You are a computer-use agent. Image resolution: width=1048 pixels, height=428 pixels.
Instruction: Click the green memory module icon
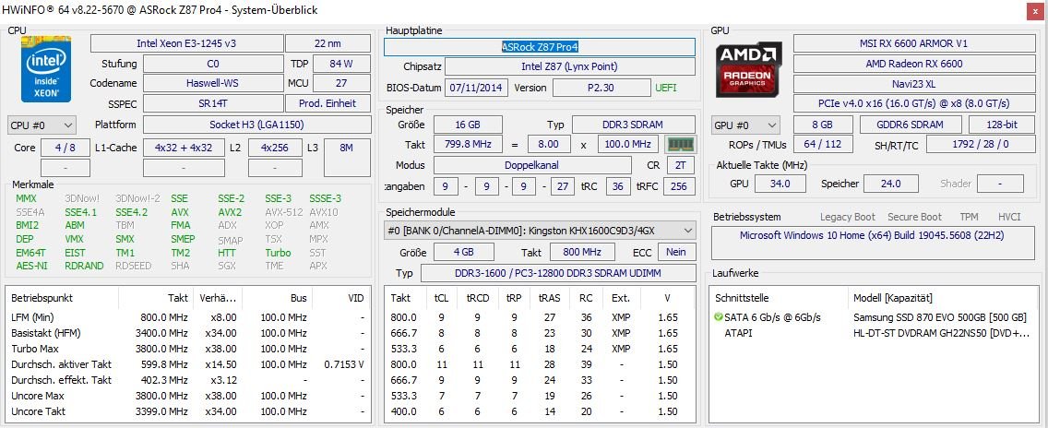pyautogui.click(x=681, y=145)
